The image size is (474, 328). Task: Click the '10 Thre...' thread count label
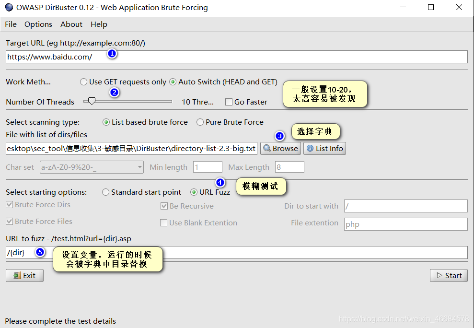click(x=198, y=102)
